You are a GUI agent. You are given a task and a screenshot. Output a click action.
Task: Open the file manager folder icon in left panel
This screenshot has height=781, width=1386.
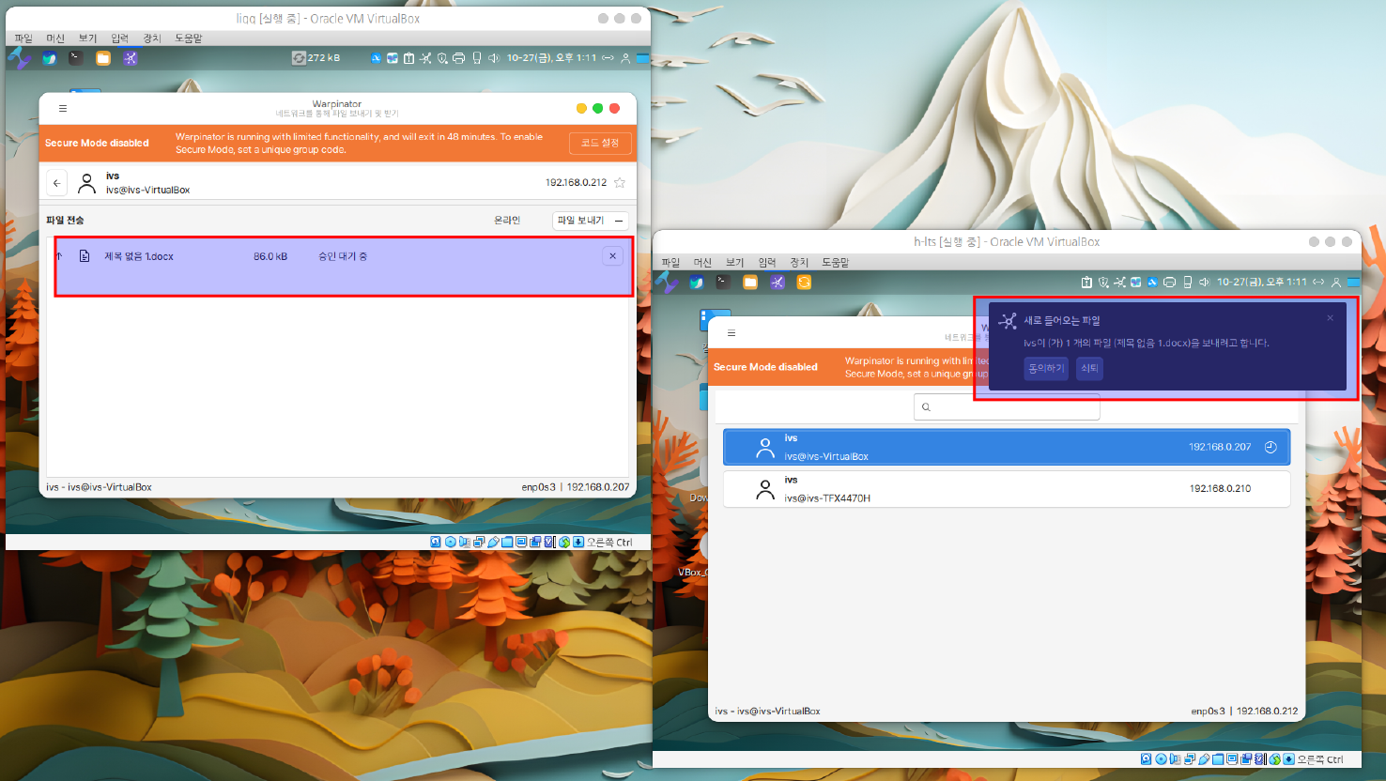[x=103, y=58]
